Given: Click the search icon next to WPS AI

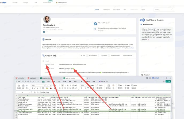Looking at the screenshot, I should 107,81.
